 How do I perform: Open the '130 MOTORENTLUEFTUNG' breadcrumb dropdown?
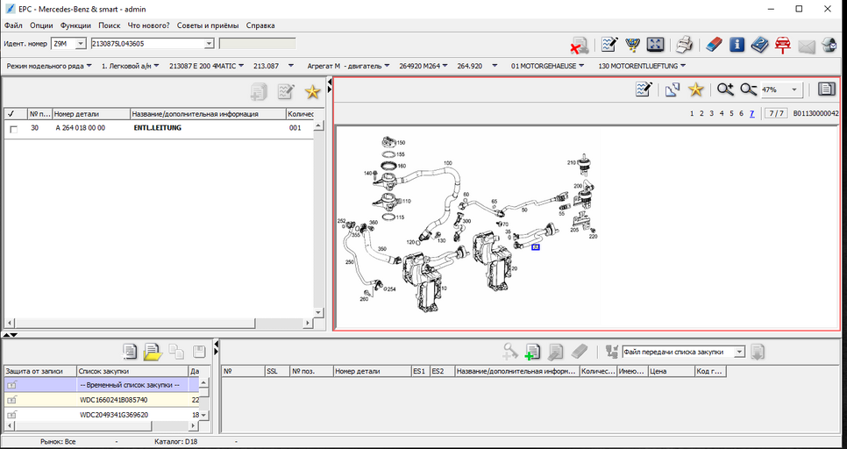[682, 66]
